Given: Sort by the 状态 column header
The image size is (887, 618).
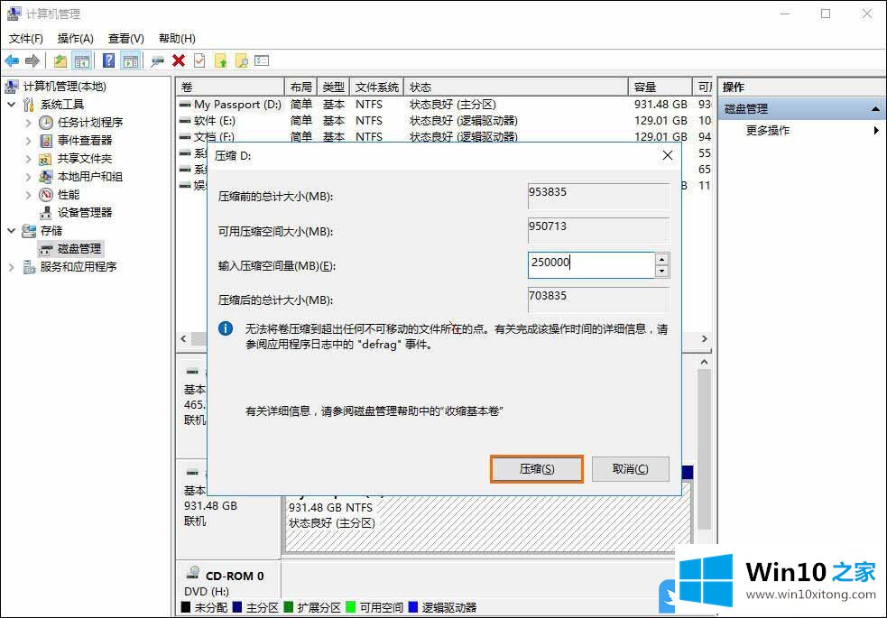Looking at the screenshot, I should pos(516,88).
